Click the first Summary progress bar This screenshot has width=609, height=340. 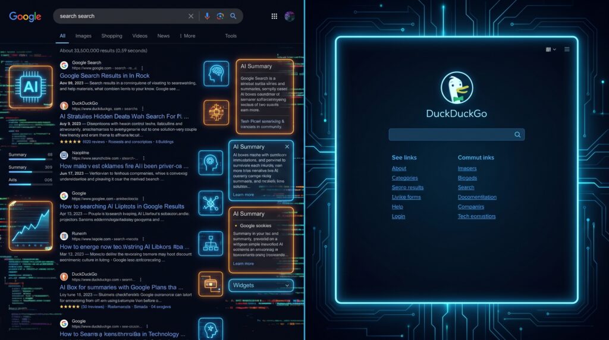(30, 159)
